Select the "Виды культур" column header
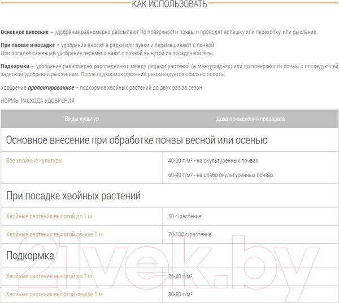 (x=82, y=120)
